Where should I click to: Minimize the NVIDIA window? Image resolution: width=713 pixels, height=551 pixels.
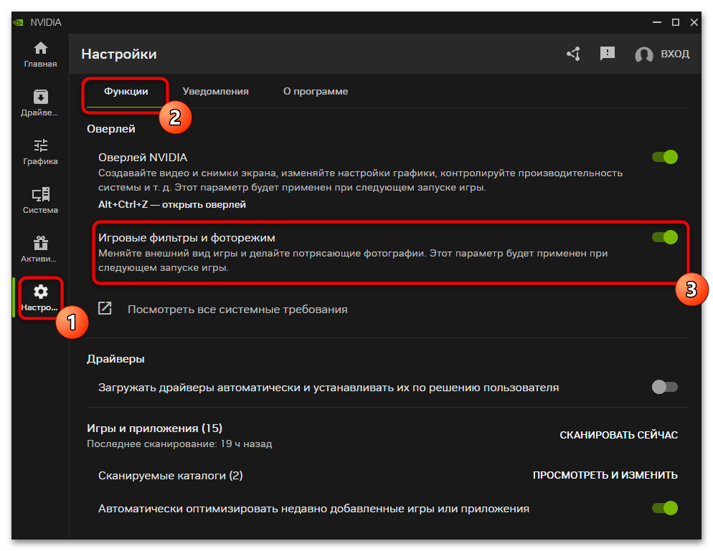(x=656, y=22)
